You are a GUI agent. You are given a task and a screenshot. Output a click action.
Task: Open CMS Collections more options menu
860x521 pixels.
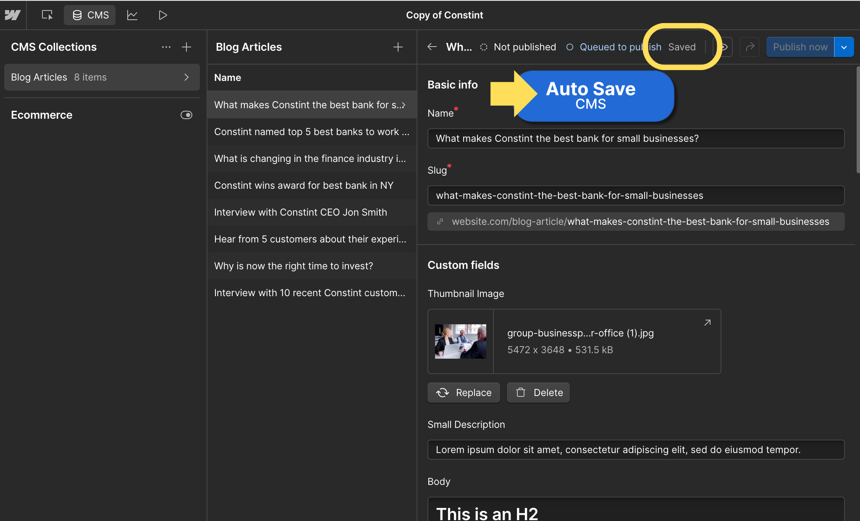[166, 47]
